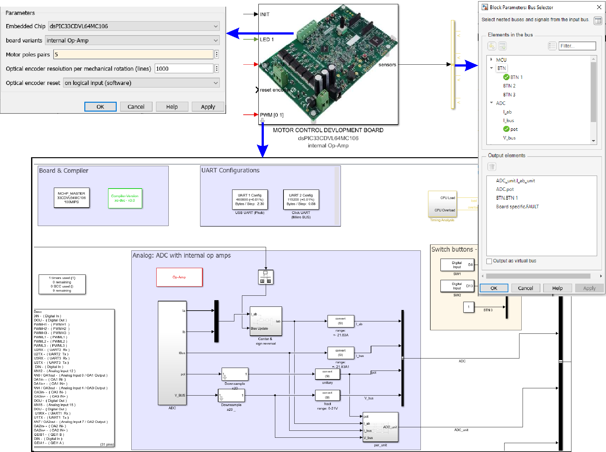Select ADC.pot in the Output elements list
The width and height of the screenshot is (606, 452).
(x=505, y=189)
